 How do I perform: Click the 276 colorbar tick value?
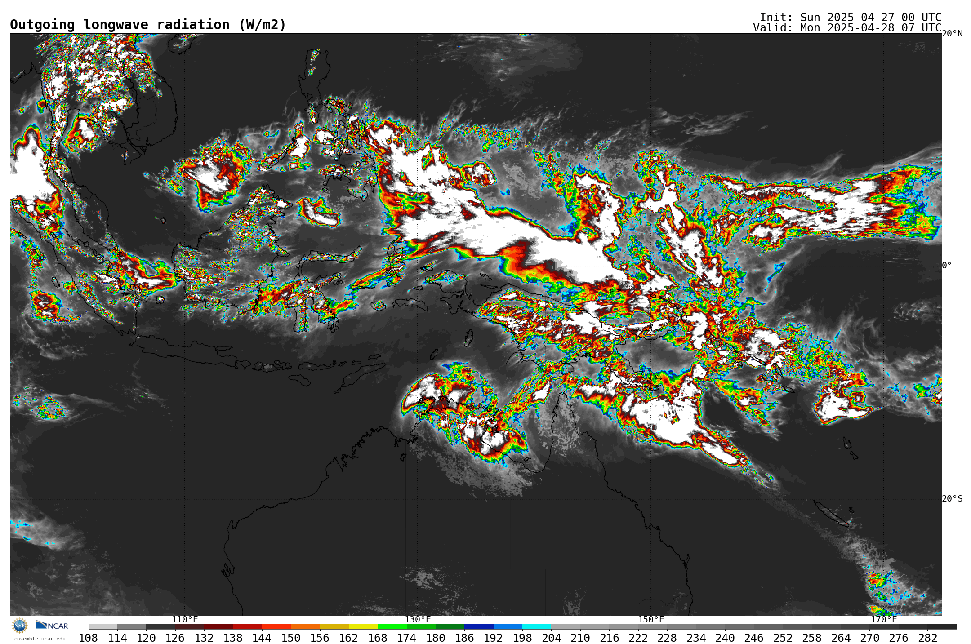pos(899,638)
